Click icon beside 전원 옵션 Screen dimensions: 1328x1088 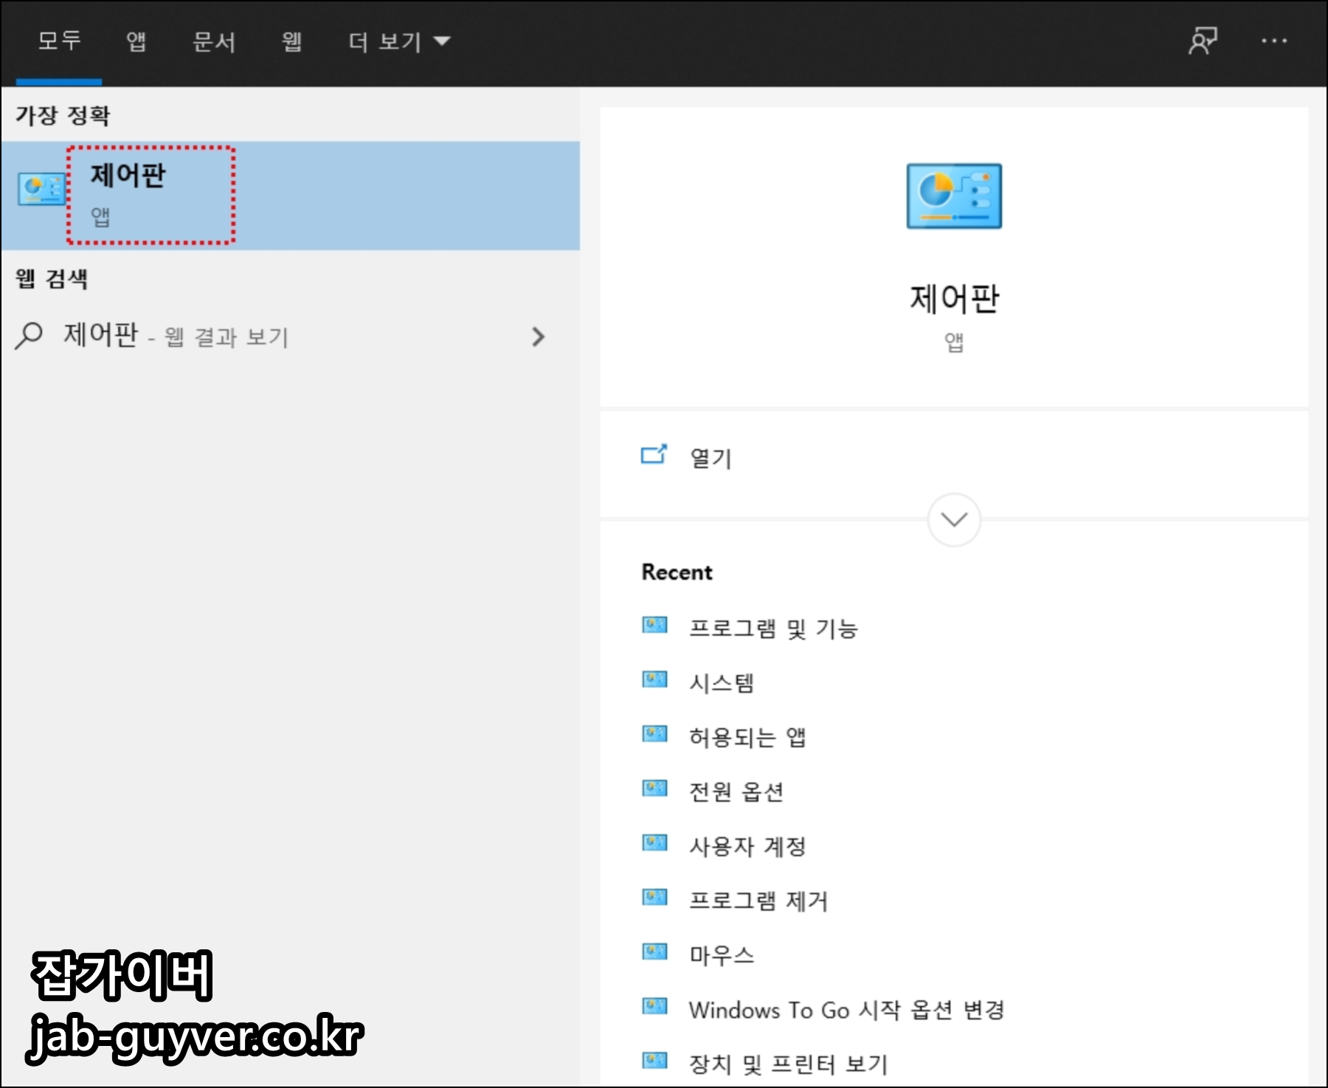click(x=654, y=789)
